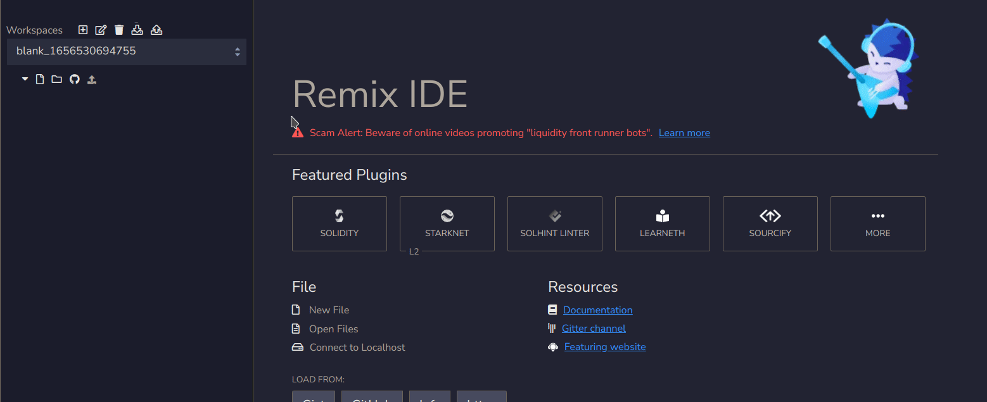987x402 pixels.
Task: Click the Workspaces label
Action: point(35,30)
